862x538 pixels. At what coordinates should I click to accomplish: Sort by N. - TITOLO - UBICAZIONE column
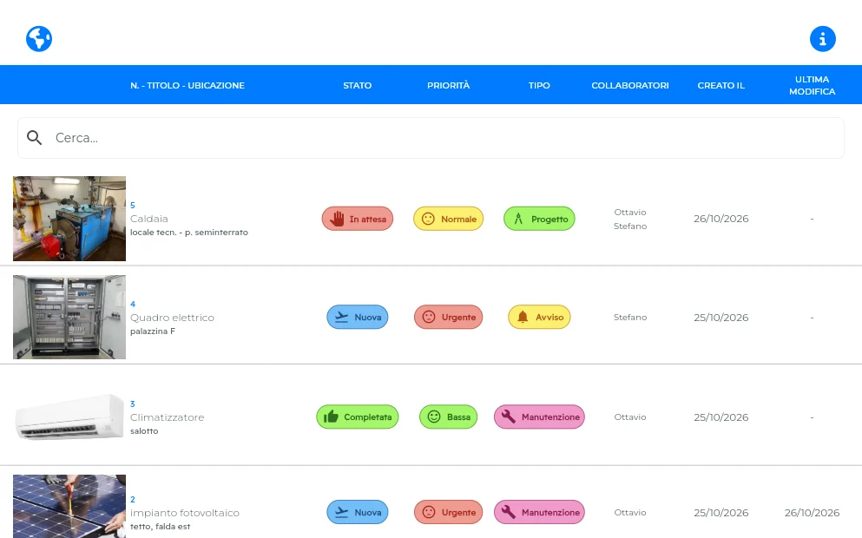pos(188,85)
